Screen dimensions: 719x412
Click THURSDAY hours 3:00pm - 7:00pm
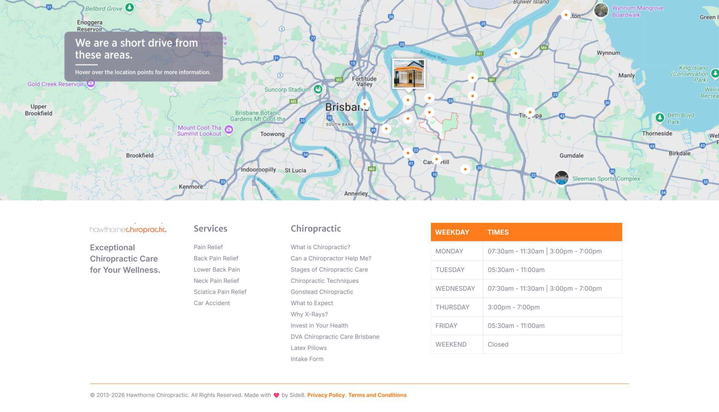point(513,307)
